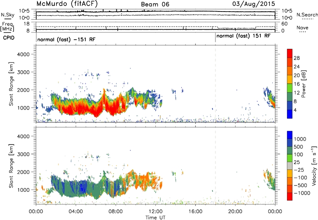Select the Velocity segment between 500 and 1000

pyautogui.click(x=290, y=143)
